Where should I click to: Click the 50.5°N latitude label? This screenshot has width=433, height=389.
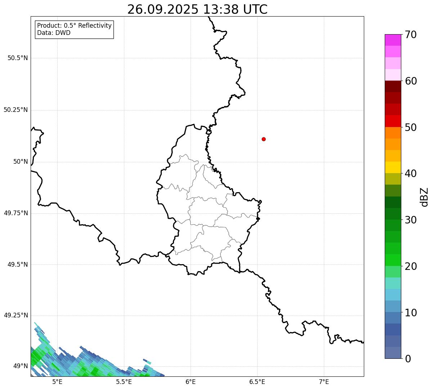[18, 58]
